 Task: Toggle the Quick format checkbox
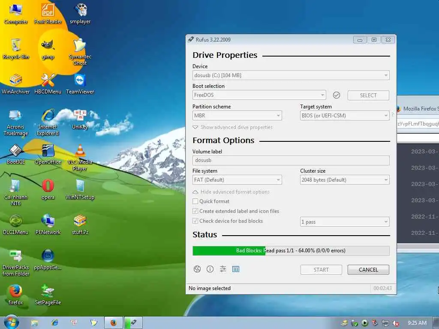pyautogui.click(x=195, y=201)
